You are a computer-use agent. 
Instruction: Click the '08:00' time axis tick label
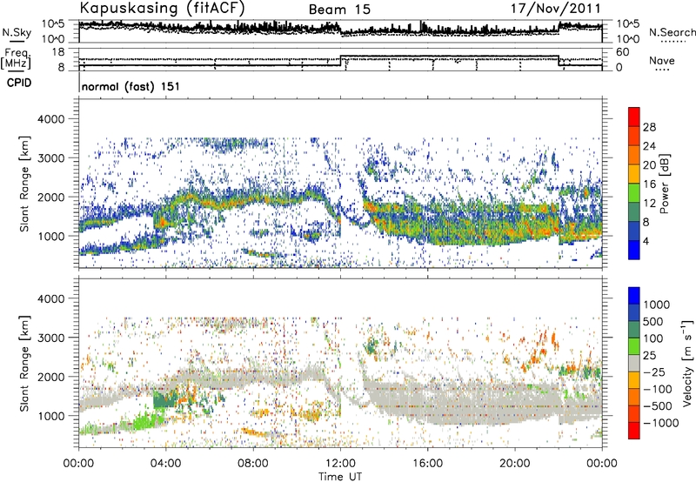[253, 464]
